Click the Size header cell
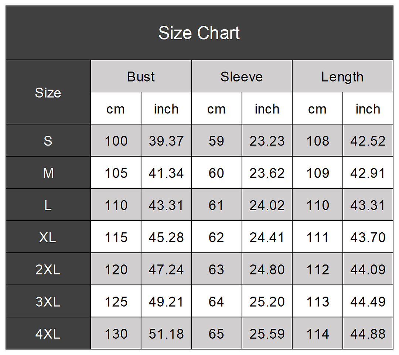 coord(48,92)
